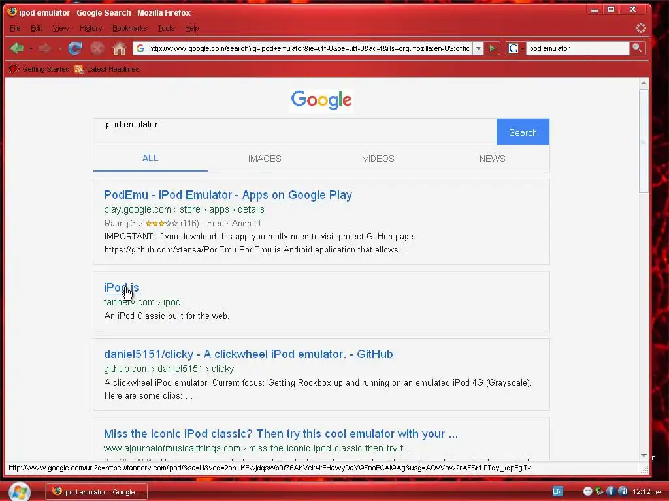The height and width of the screenshot is (501, 669).
Task: Open PodEmu - iPod Emulator result link
Action: tap(228, 194)
